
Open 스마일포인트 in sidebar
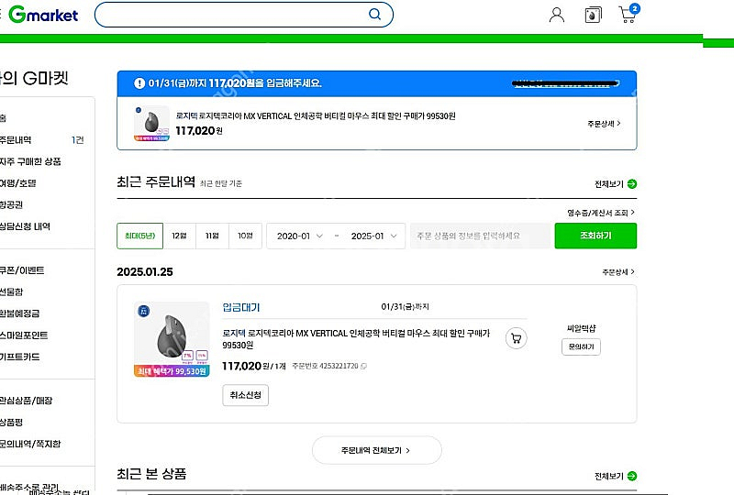pos(24,335)
